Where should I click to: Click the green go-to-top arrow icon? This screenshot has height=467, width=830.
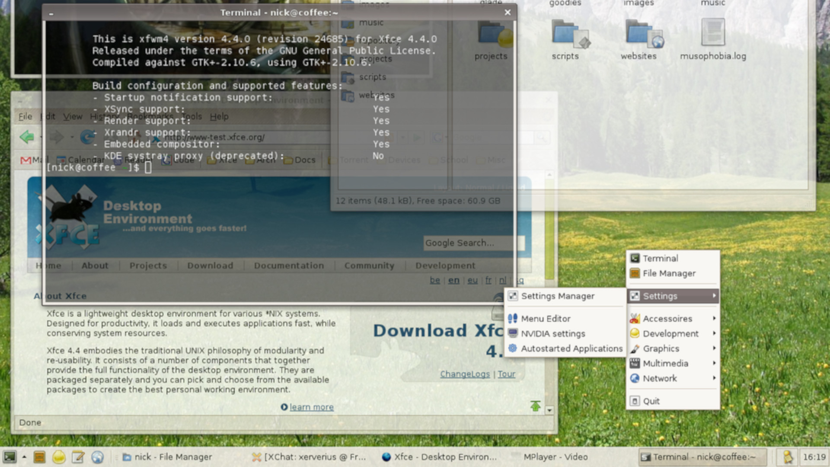(536, 406)
